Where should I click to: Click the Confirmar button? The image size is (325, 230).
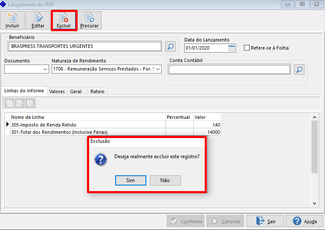pyautogui.click(x=186, y=221)
